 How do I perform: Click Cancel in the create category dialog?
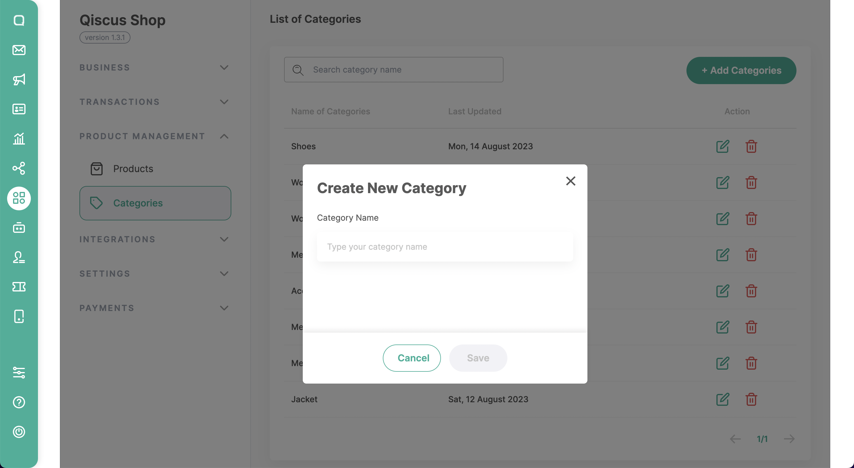point(412,358)
